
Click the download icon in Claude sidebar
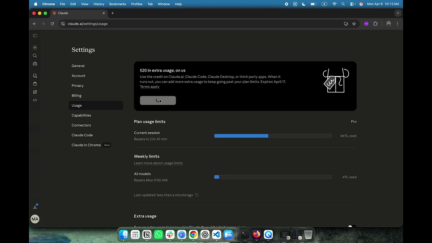pyautogui.click(x=35, y=207)
